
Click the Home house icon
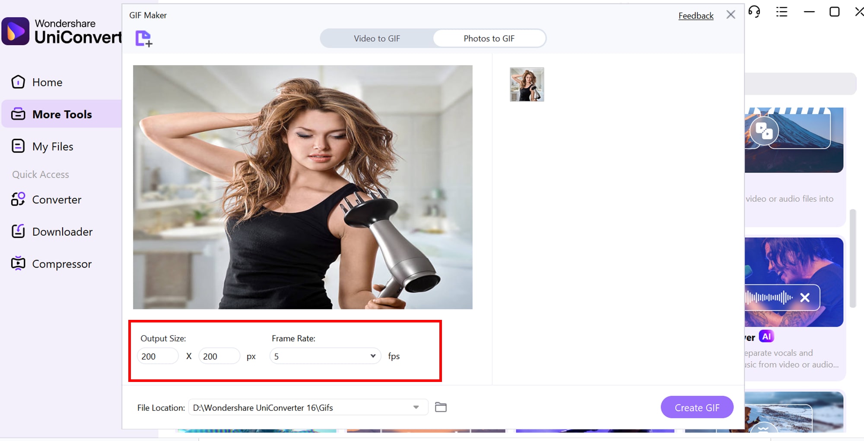[x=18, y=81]
